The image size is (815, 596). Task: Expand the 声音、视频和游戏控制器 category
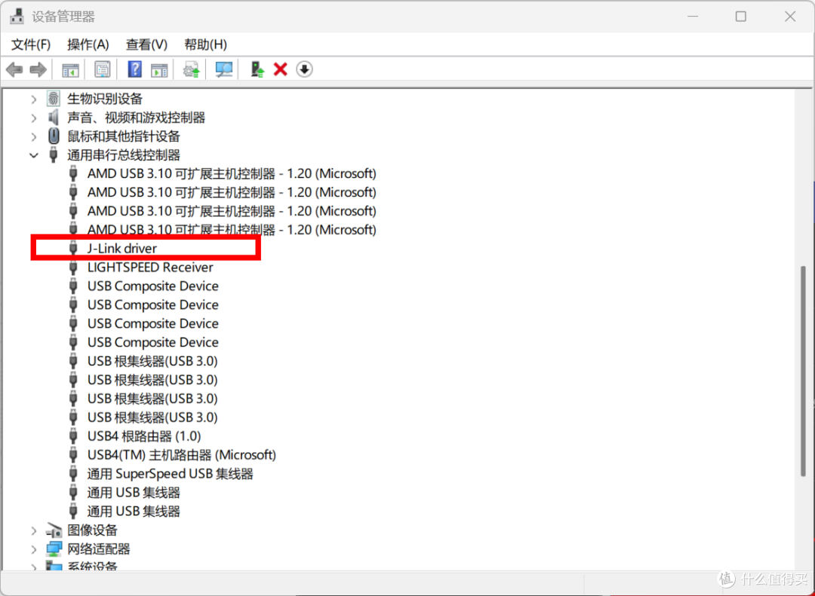point(34,118)
